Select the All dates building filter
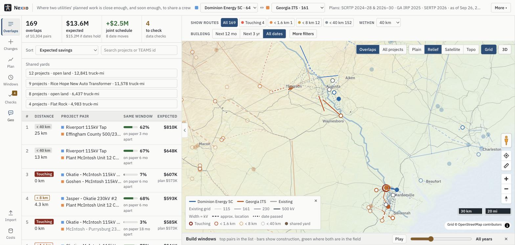 coord(274,34)
